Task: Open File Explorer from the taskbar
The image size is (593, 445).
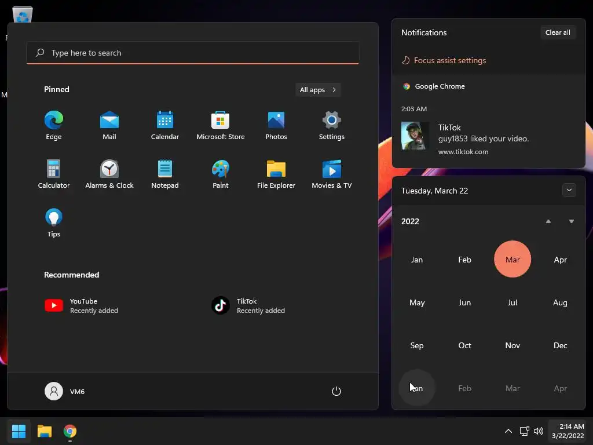Action: point(44,431)
